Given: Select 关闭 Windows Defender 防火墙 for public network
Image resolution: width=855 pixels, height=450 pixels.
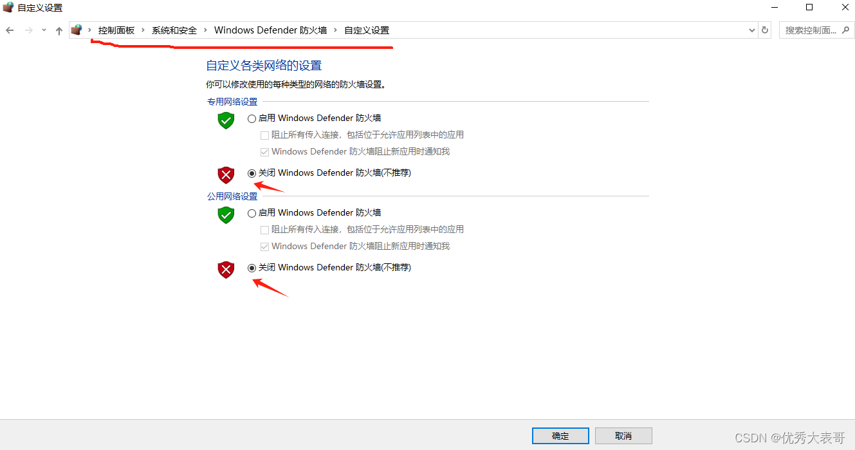Looking at the screenshot, I should [x=252, y=268].
